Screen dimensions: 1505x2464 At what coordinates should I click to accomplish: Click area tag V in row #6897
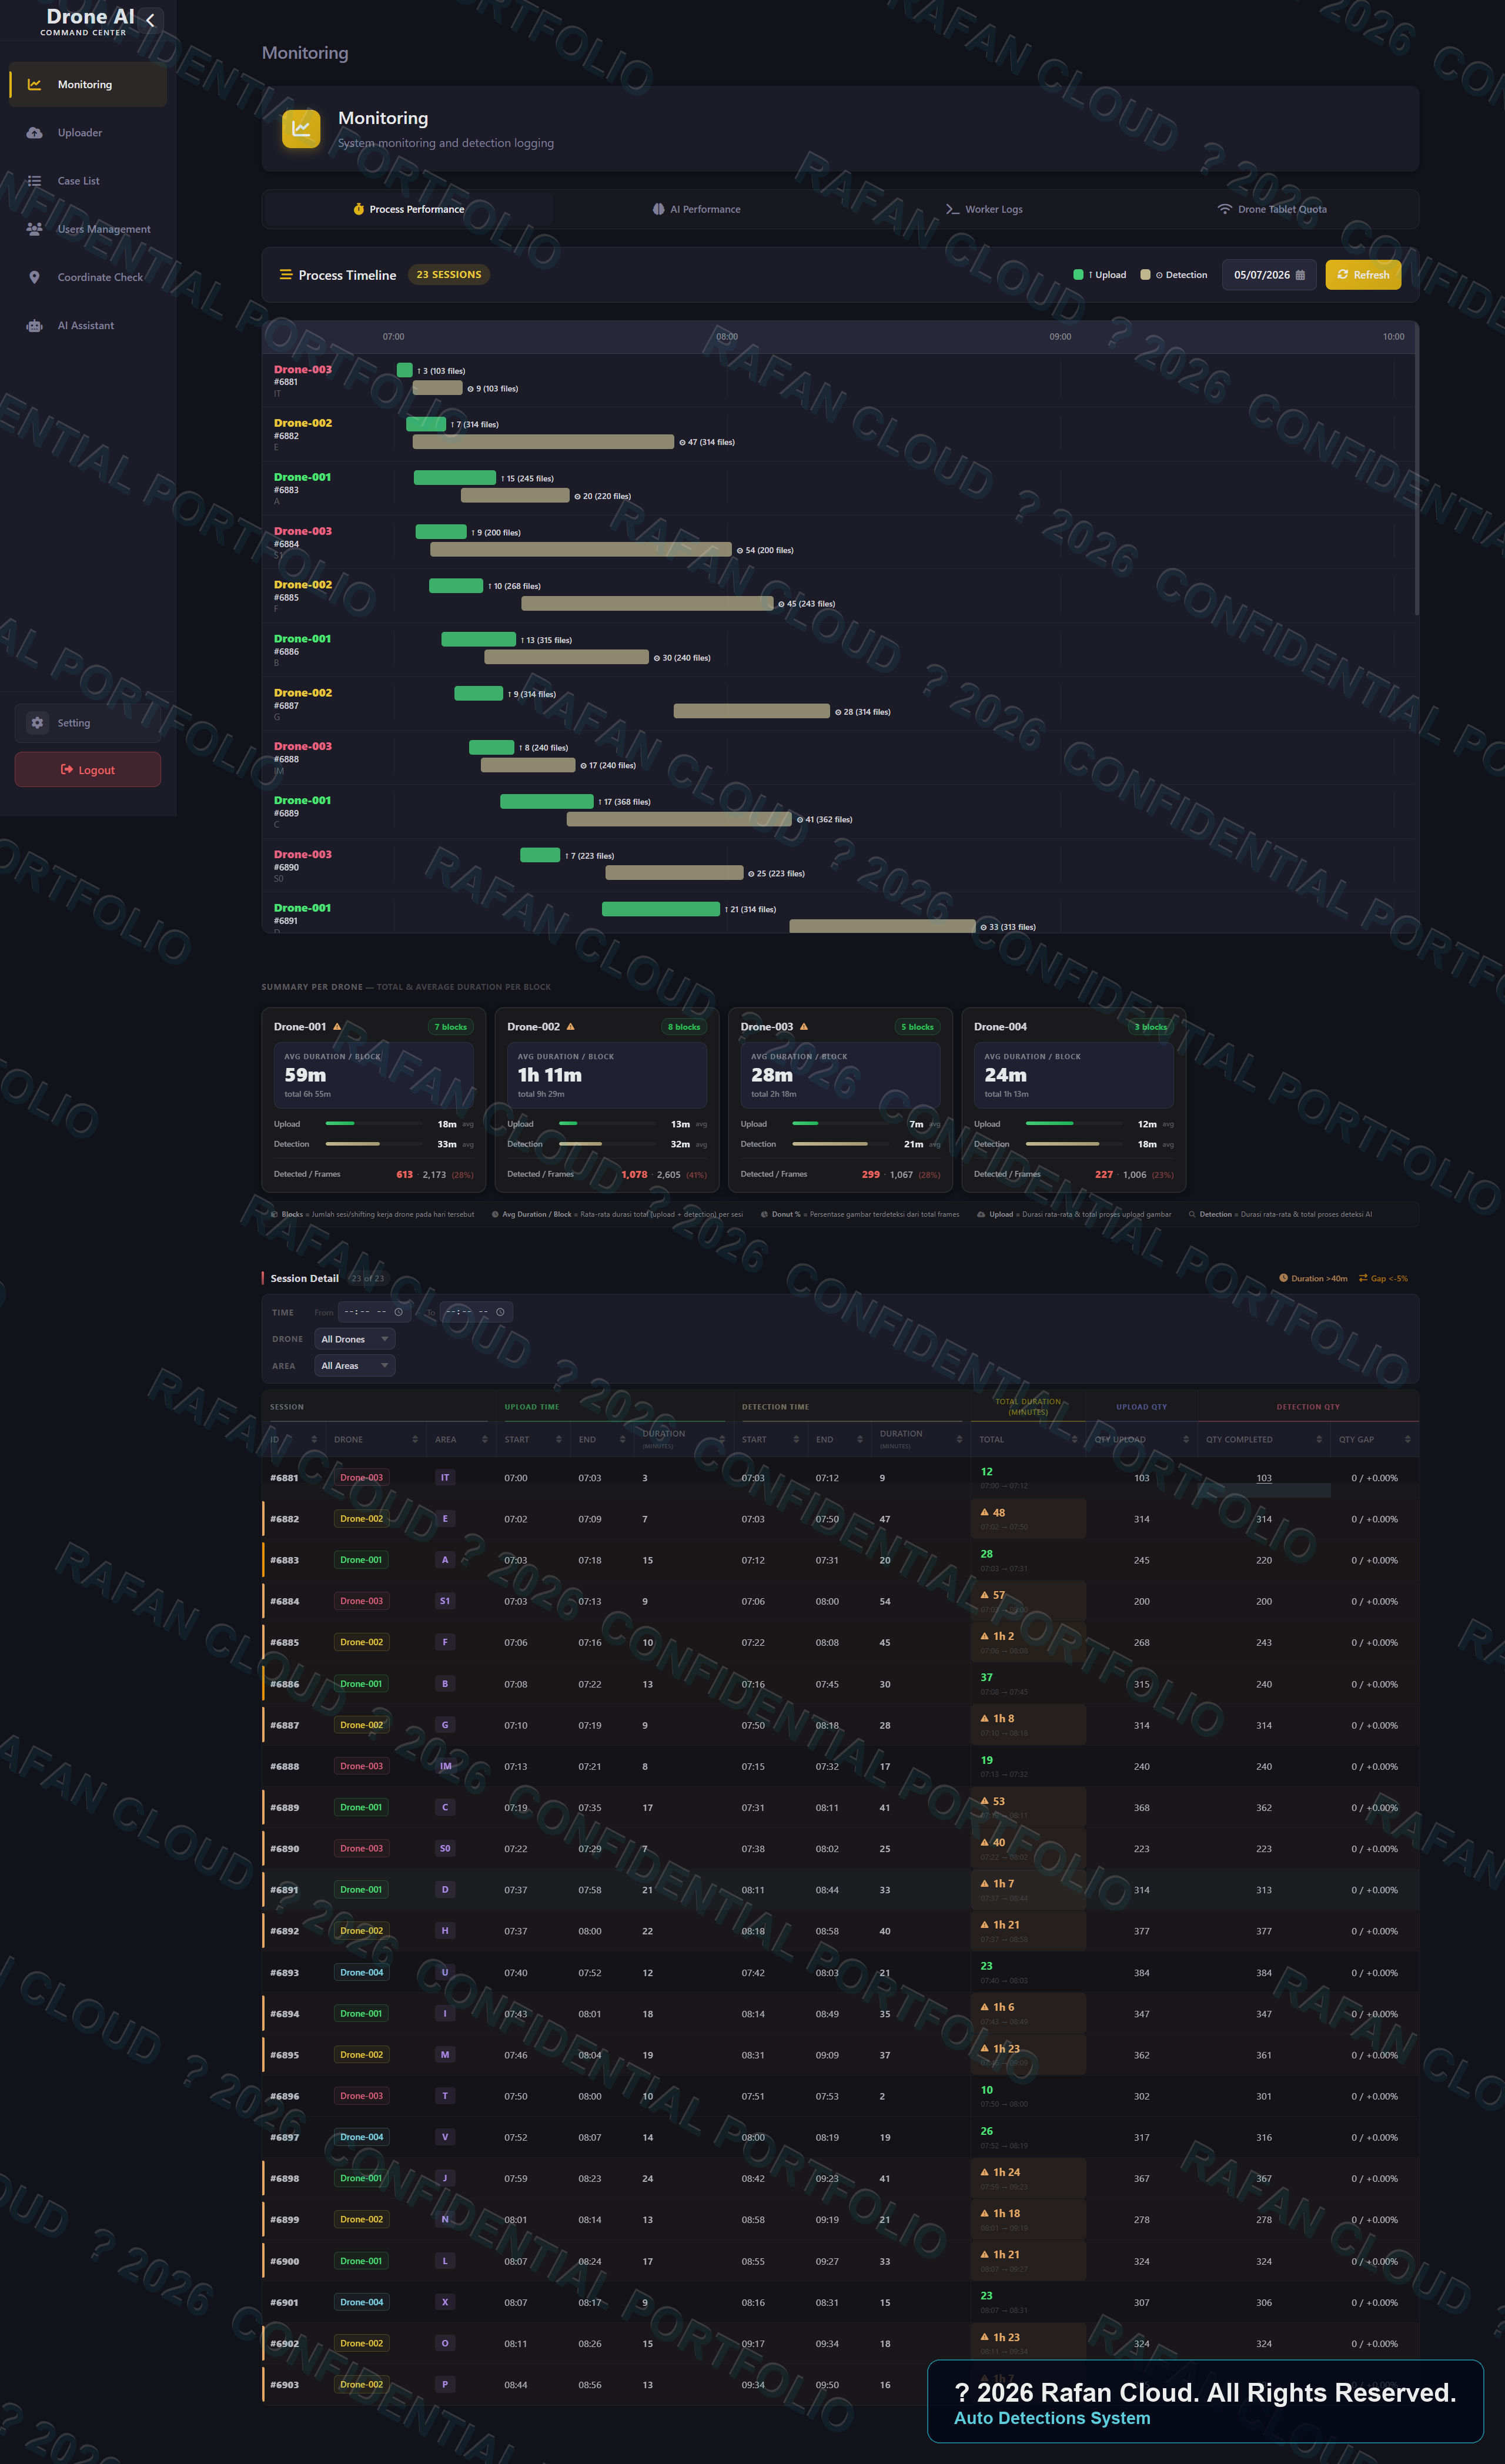pos(445,2137)
